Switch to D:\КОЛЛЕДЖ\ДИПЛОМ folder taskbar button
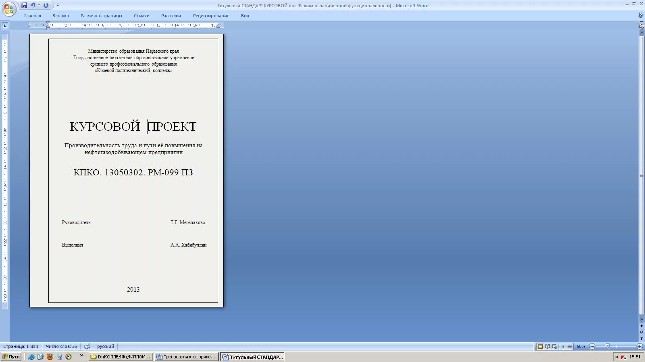 (121, 357)
